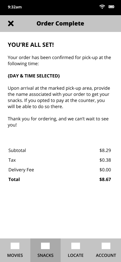Select the placeholder icon above MOVIES
This screenshot has height=262, width=121.
click(x=15, y=246)
